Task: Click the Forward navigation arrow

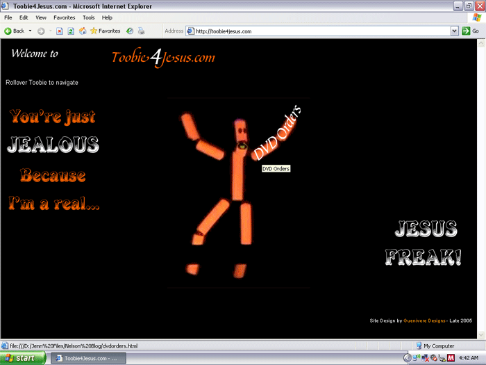Action: click(41, 31)
